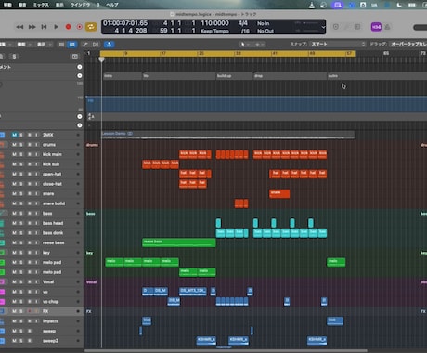
Task: Select the vo chop track name
Action: [x=50, y=302]
